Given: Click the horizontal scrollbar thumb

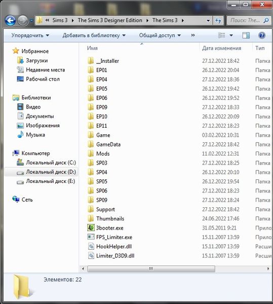Looking at the screenshot, I should [x=151, y=269].
